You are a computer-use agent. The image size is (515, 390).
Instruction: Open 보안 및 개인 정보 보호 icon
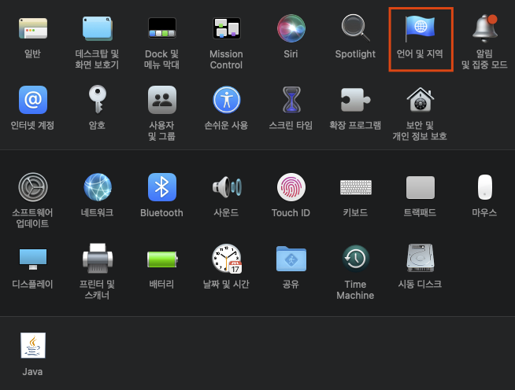click(420, 100)
